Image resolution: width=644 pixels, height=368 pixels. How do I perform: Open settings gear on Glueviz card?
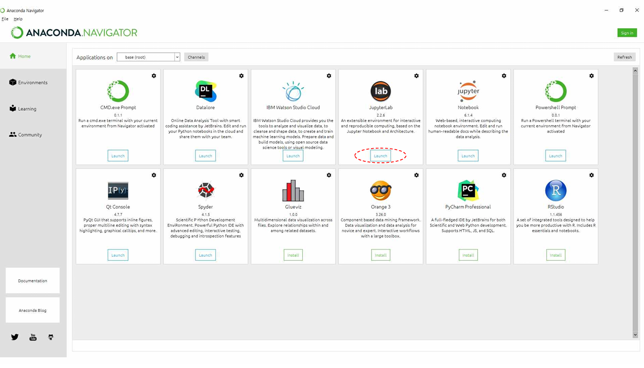tap(329, 175)
